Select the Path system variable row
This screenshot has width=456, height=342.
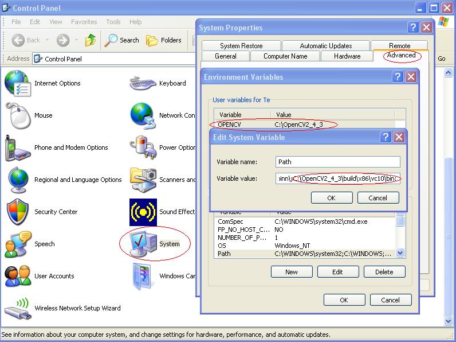[305, 254]
